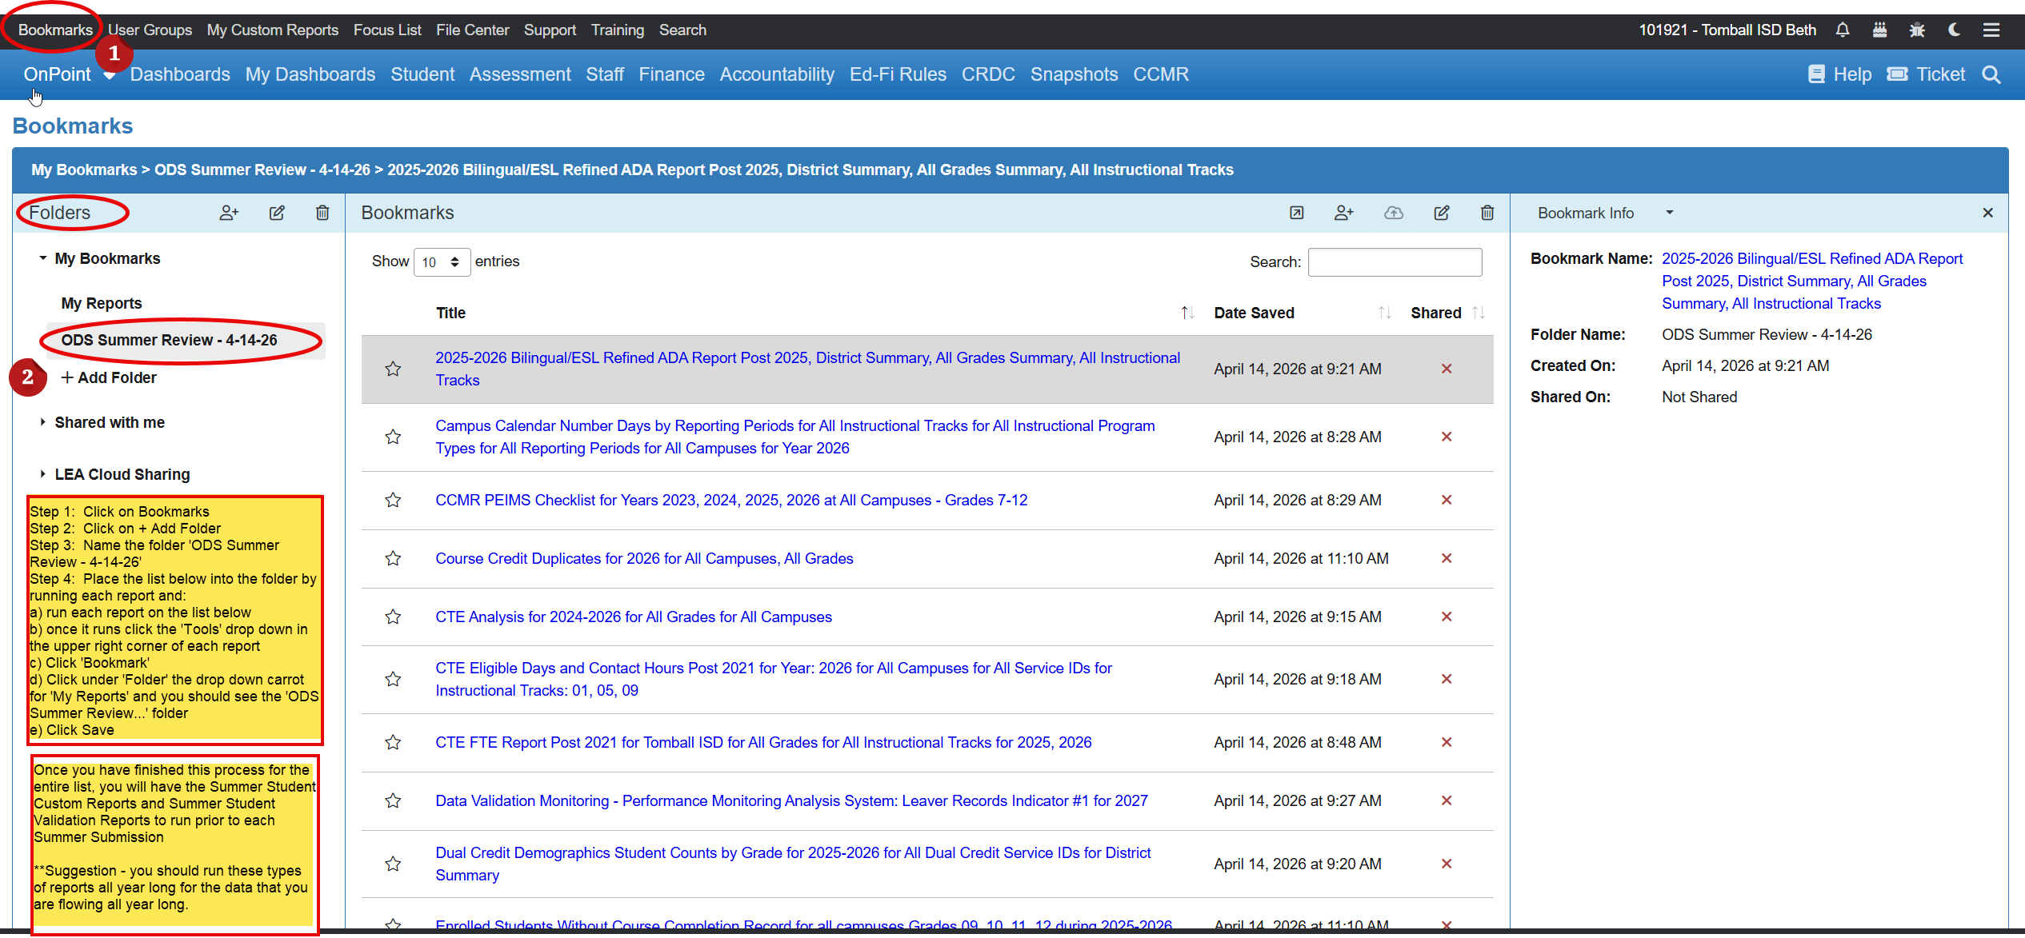Open My Custom Reports in top menu

[273, 30]
